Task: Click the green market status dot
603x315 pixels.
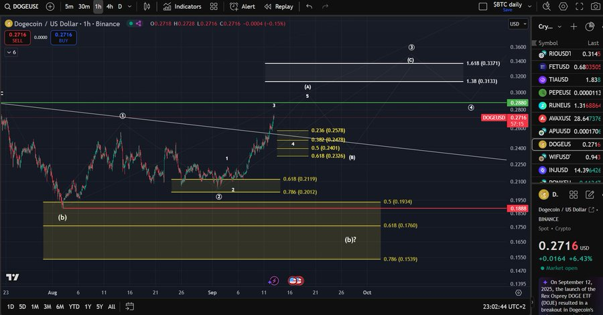Action: pos(131,23)
